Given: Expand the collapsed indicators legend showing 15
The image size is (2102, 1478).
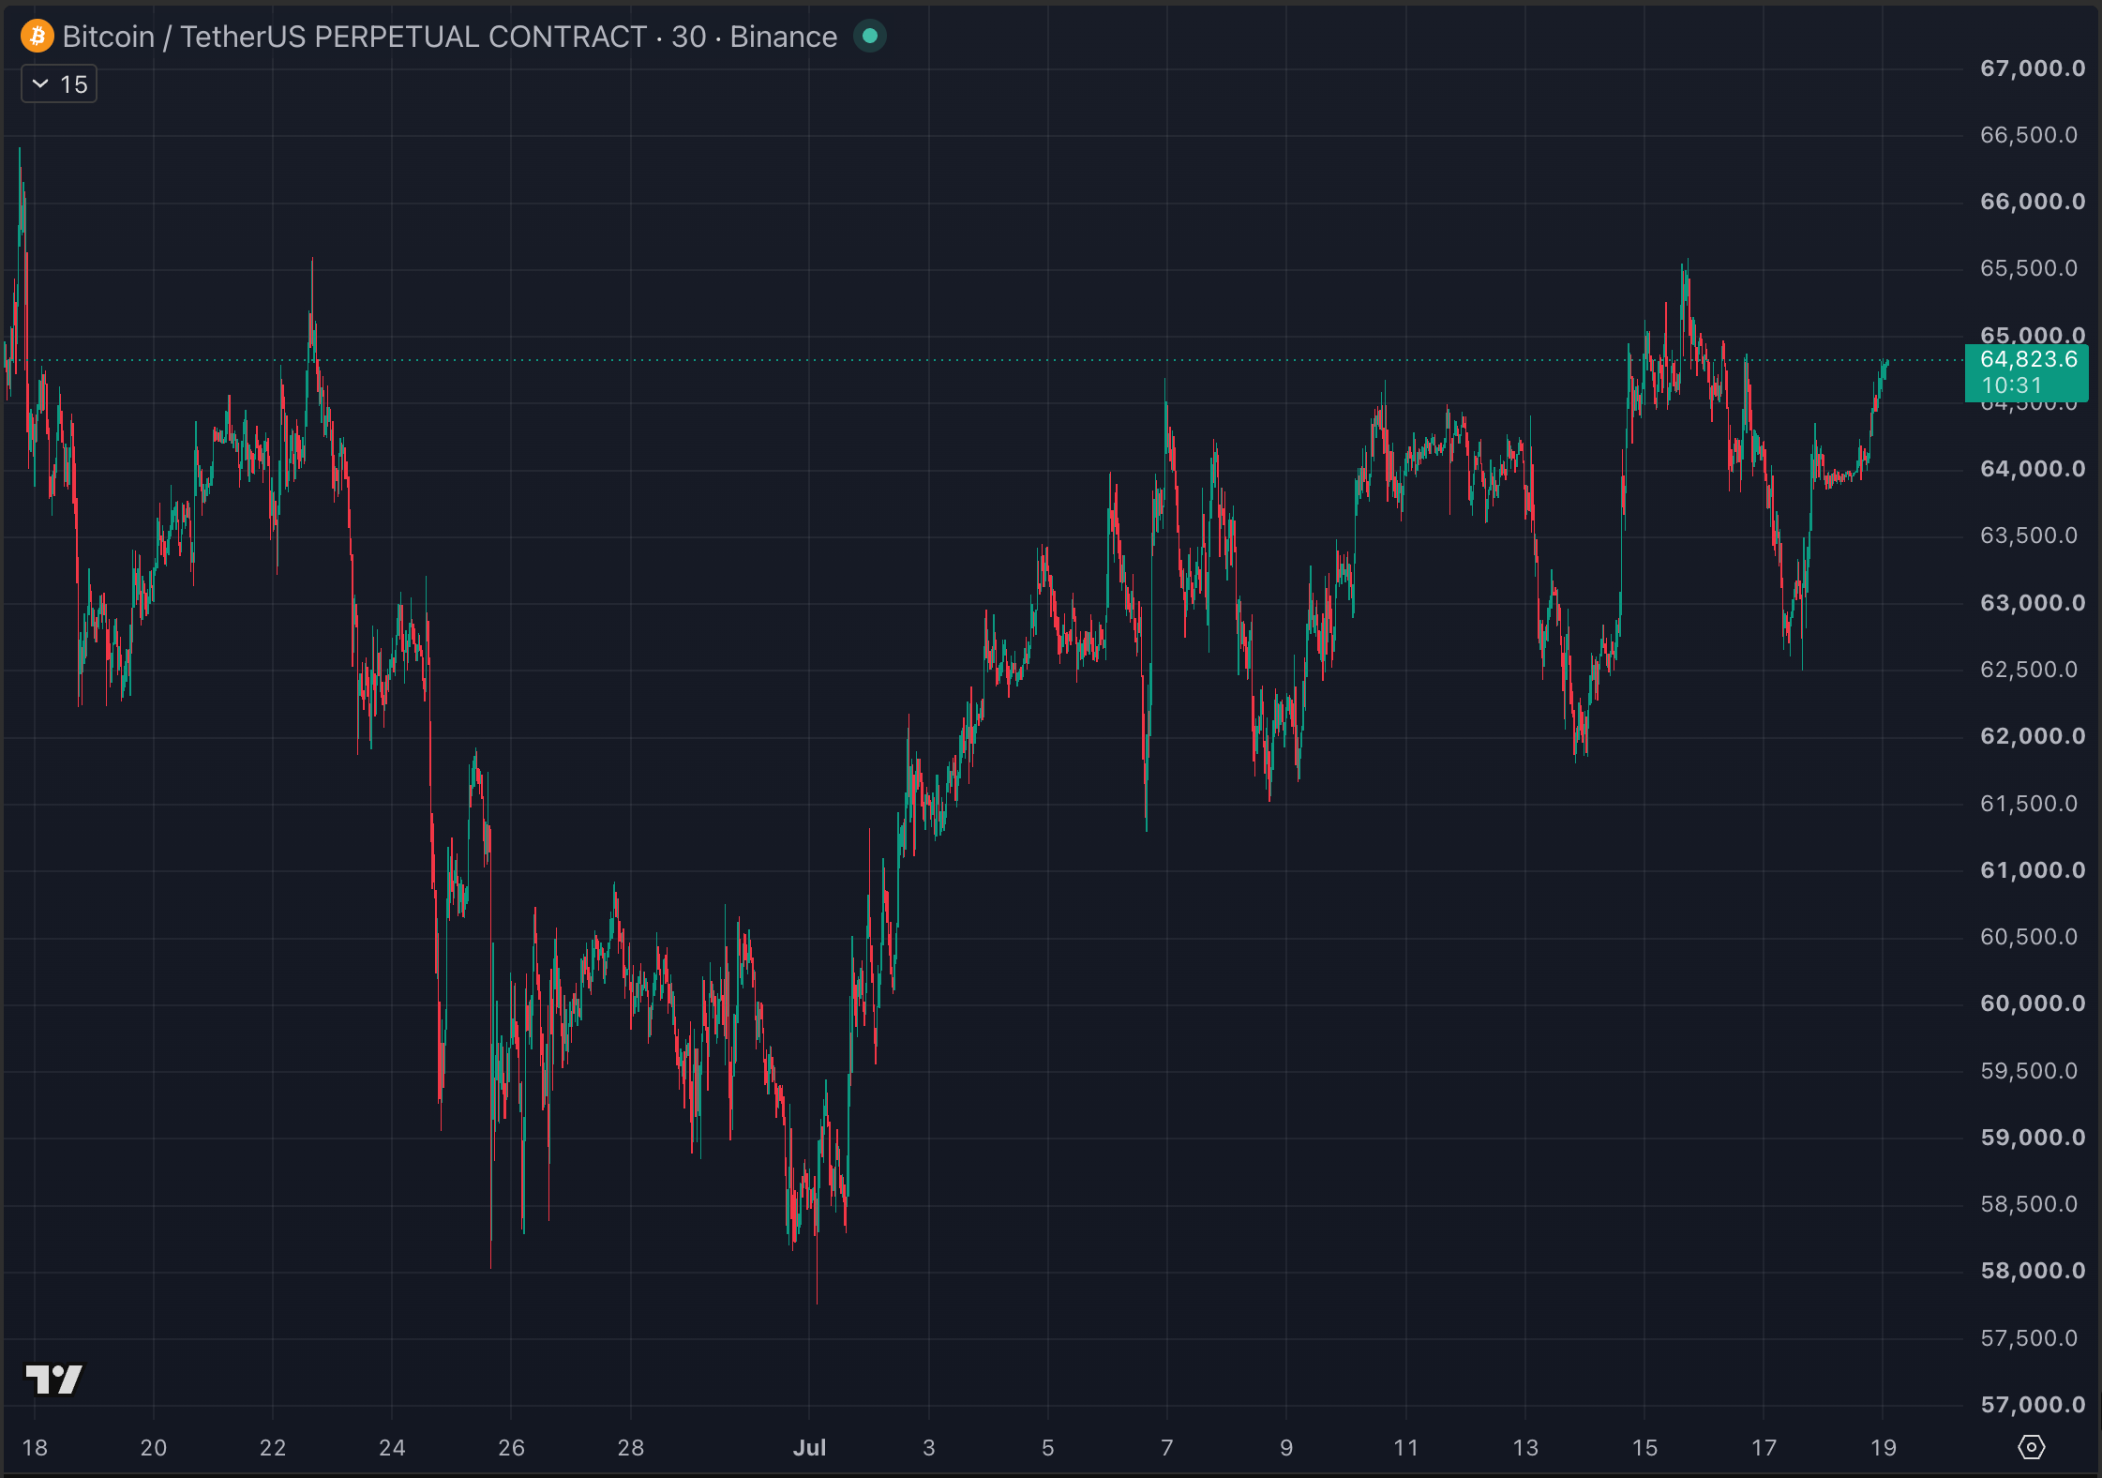Looking at the screenshot, I should [x=59, y=84].
